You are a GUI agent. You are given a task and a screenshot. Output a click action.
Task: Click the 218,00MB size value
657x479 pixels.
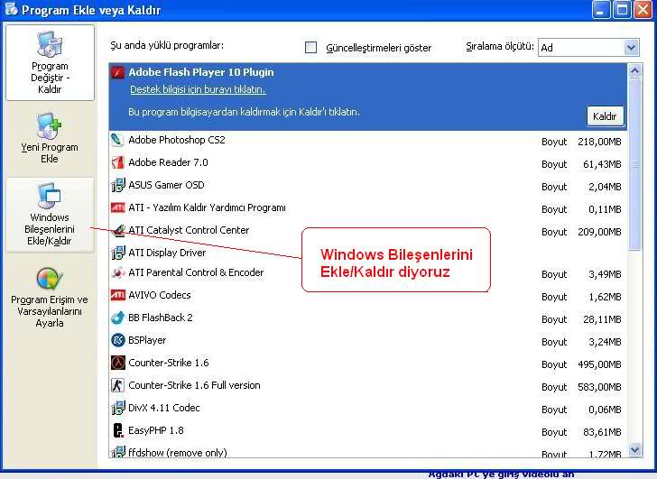[x=599, y=142]
